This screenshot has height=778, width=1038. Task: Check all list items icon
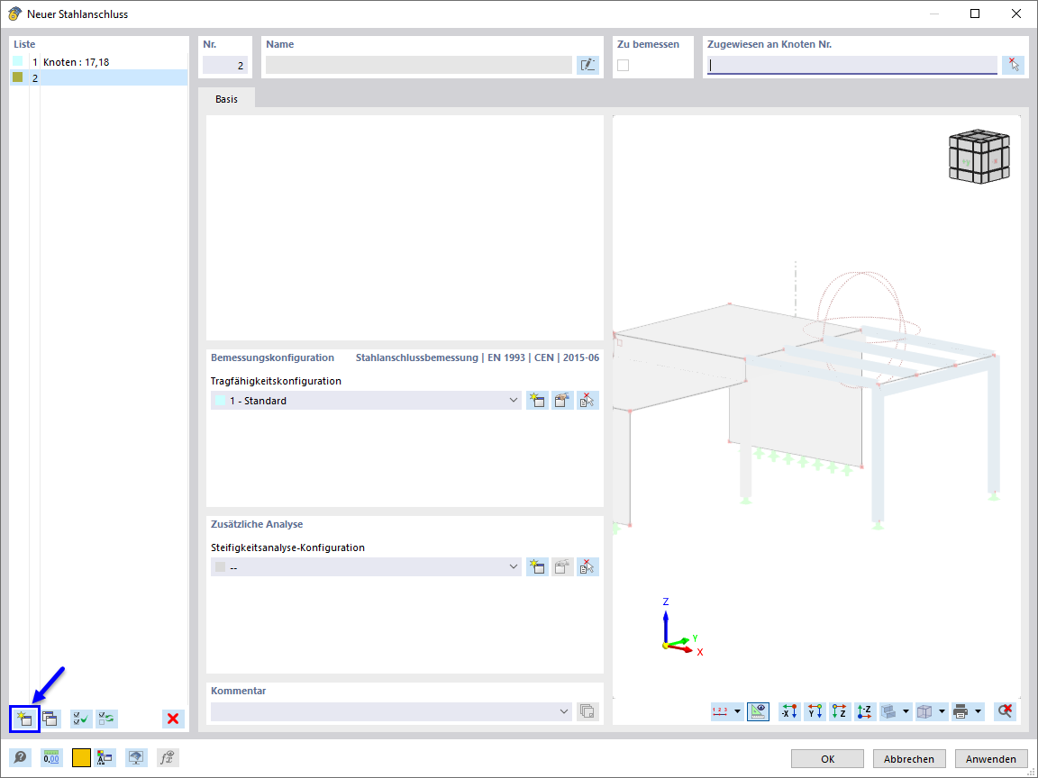click(81, 719)
